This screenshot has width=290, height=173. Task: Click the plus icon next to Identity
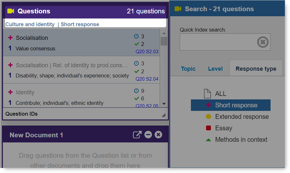click(x=11, y=92)
